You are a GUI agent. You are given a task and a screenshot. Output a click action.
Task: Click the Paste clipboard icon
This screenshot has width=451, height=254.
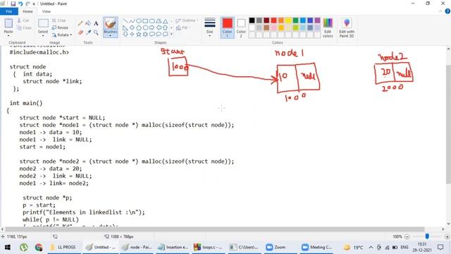coord(8,23)
